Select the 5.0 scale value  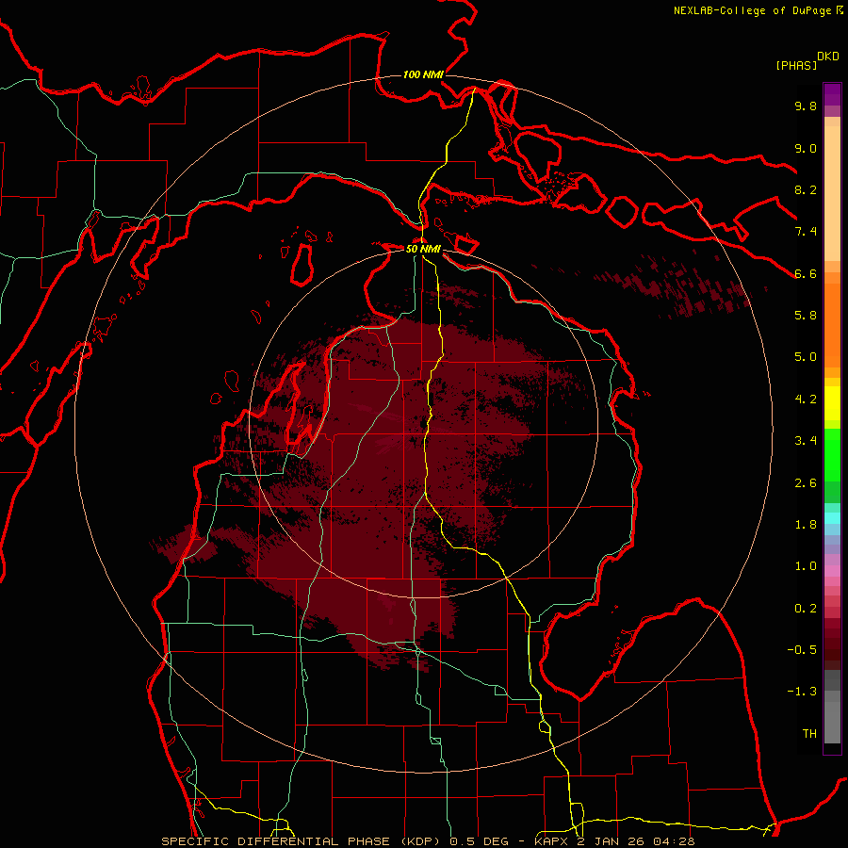(806, 357)
